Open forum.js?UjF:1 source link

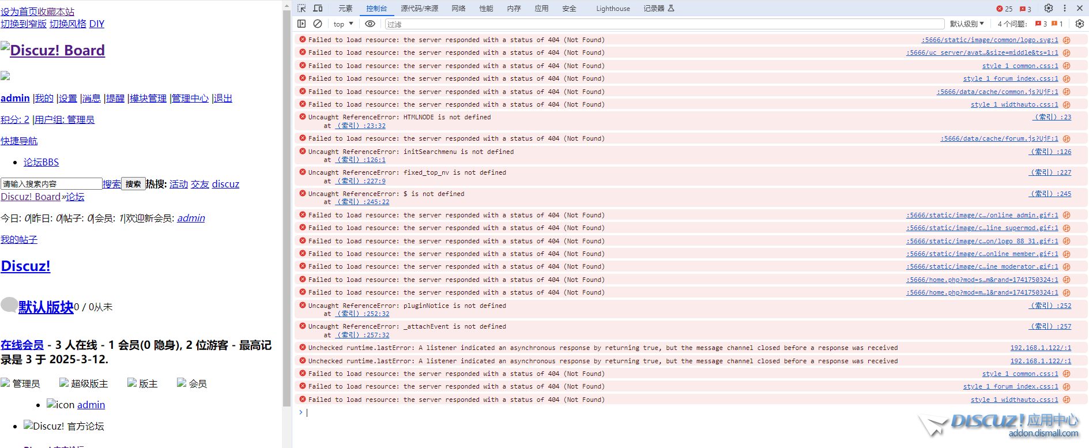[1000, 138]
